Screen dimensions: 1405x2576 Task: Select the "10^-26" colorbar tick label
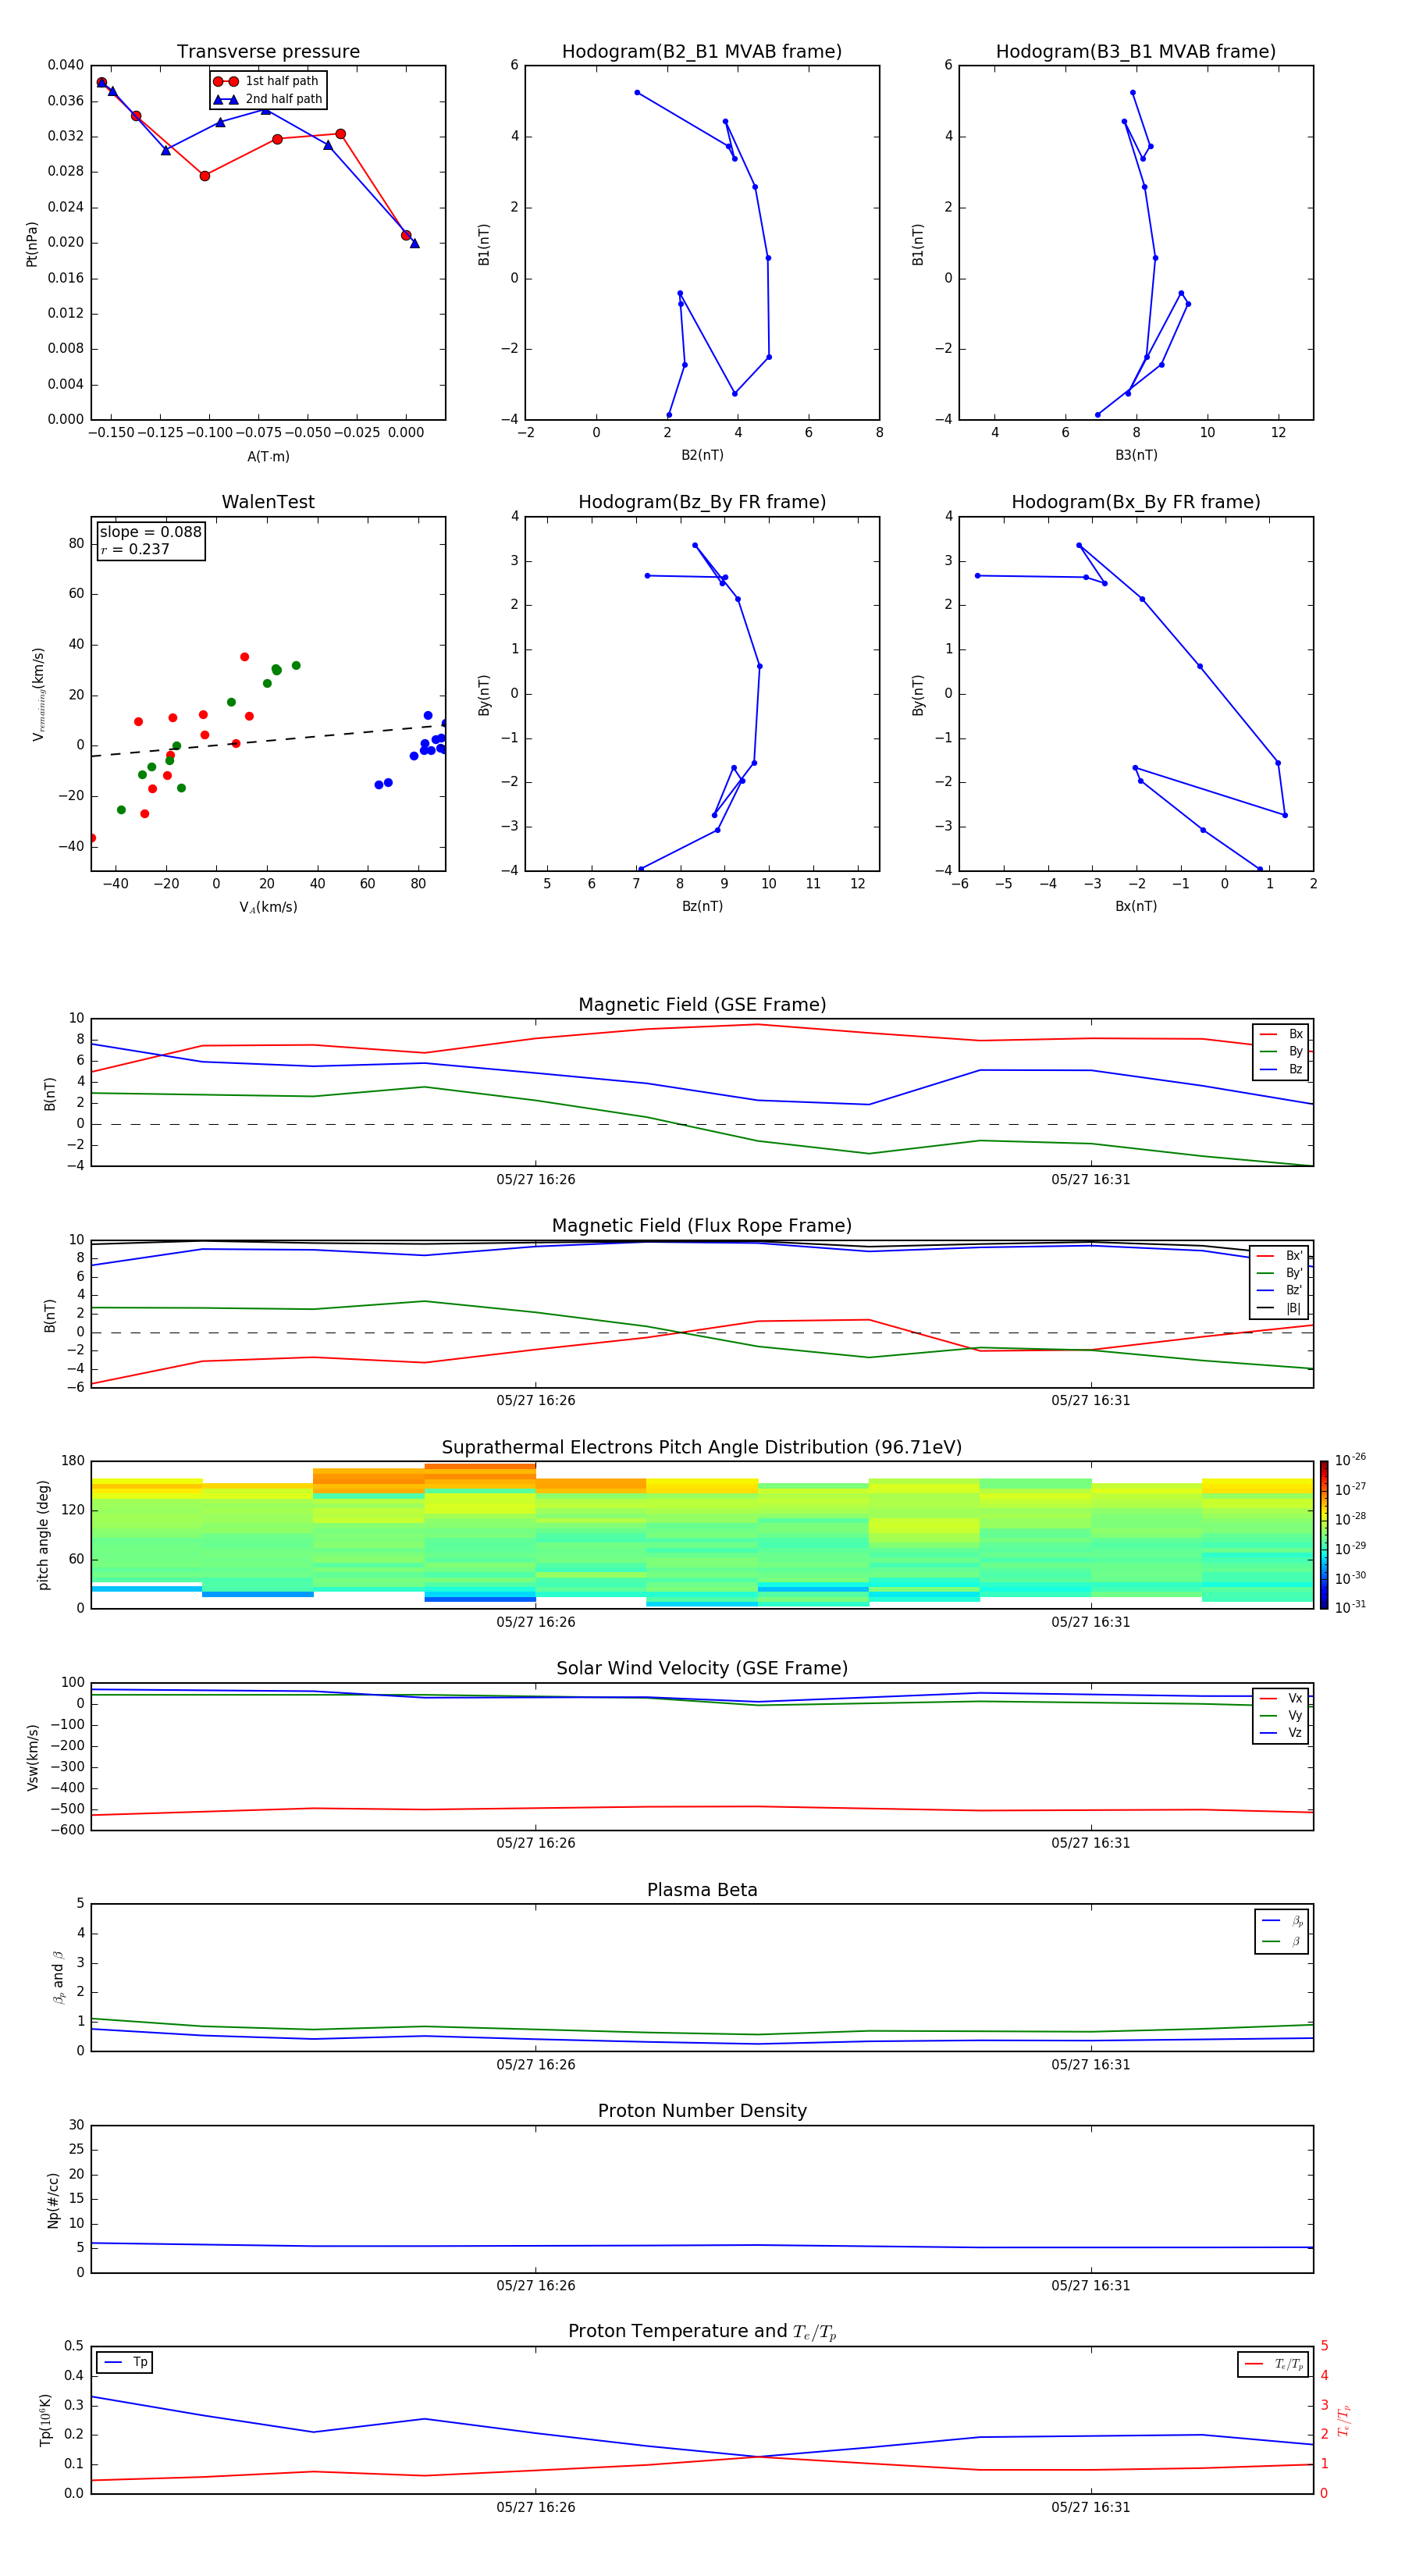coord(1350,1460)
